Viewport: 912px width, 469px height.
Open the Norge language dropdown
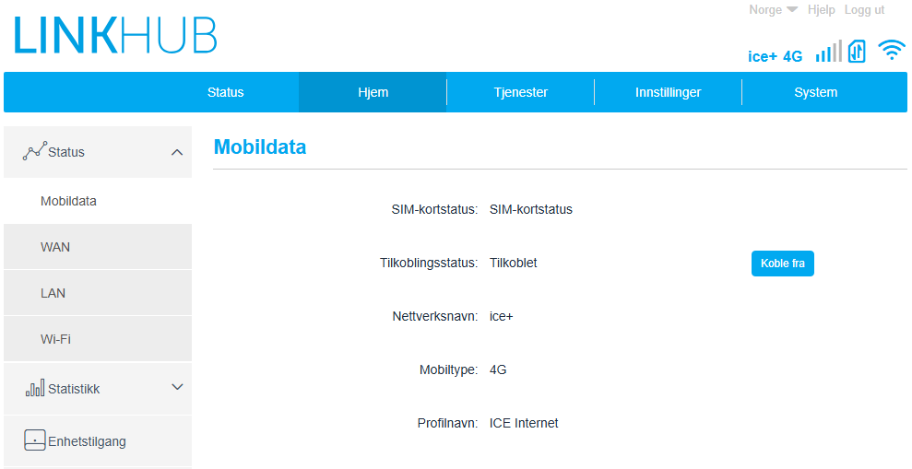(x=773, y=10)
